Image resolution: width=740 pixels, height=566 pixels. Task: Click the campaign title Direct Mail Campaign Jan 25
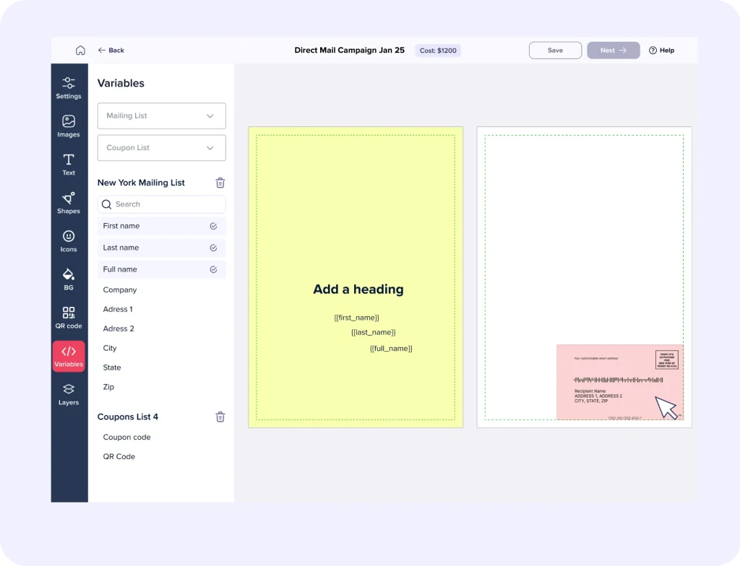click(349, 50)
